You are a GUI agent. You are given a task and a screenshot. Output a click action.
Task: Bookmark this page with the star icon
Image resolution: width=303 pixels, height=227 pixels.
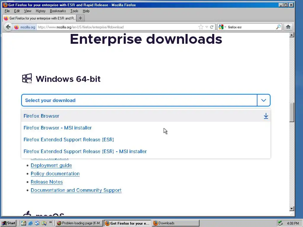click(x=201, y=27)
